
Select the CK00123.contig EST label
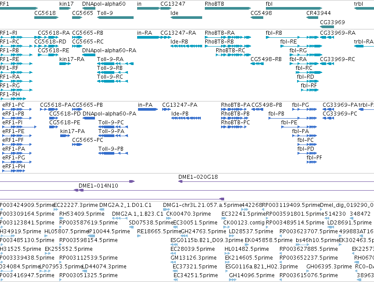[244, 223]
